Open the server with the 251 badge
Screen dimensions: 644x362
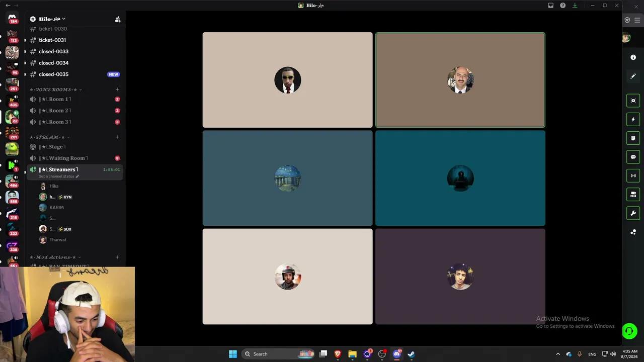(12, 84)
